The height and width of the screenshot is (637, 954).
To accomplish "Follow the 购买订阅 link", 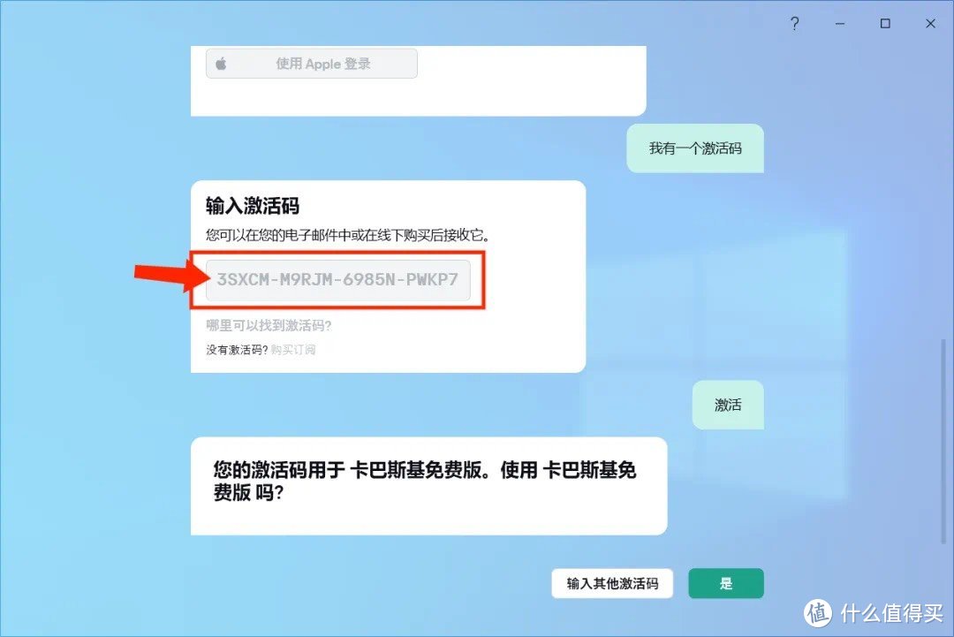I will tap(293, 350).
